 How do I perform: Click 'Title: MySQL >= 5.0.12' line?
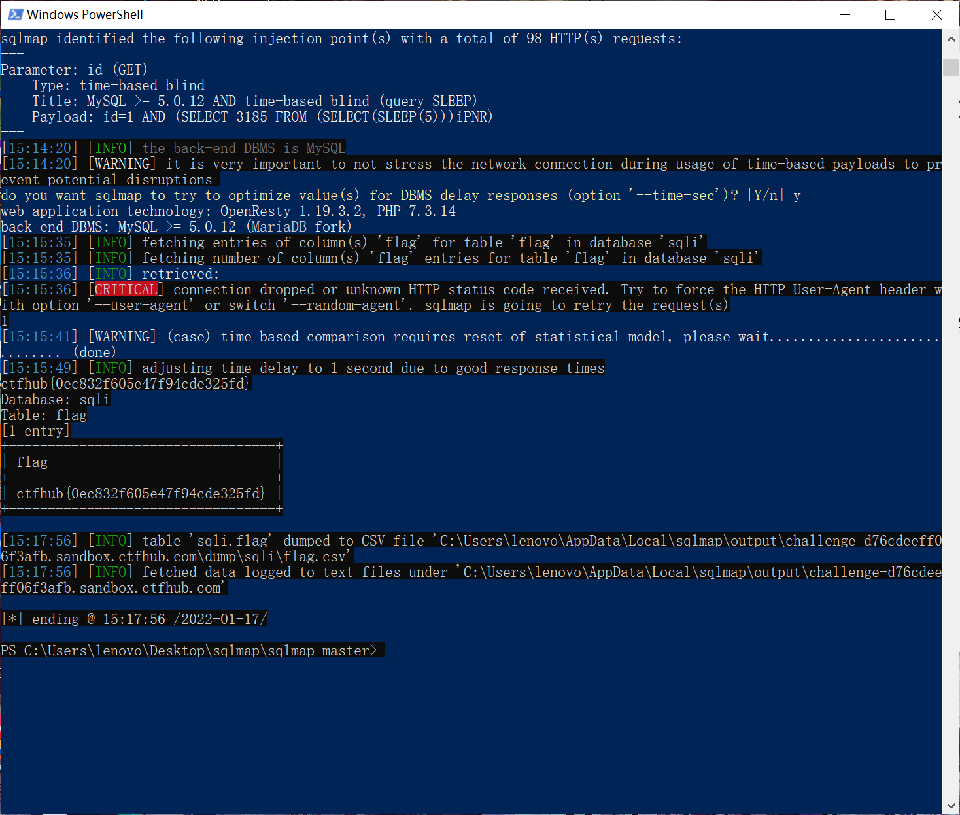pyautogui.click(x=254, y=101)
